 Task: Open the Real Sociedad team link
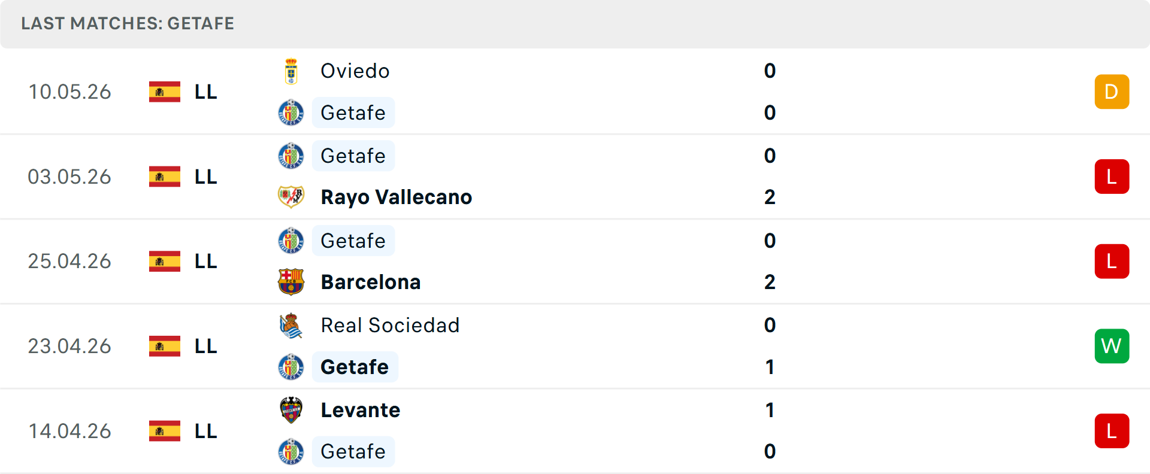[x=391, y=325]
